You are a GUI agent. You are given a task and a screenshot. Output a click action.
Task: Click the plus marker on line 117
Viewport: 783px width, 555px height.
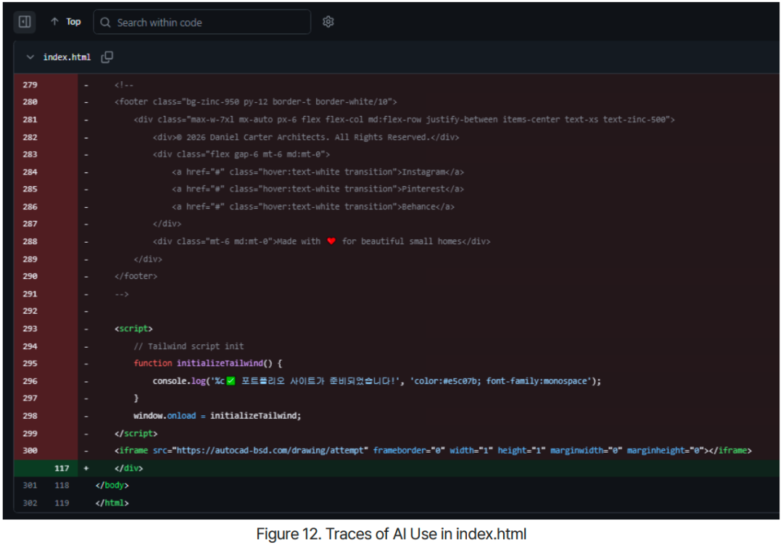coord(86,469)
